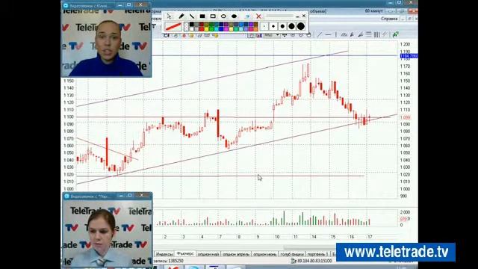Click the green chart icon in toolbar

pos(396,35)
